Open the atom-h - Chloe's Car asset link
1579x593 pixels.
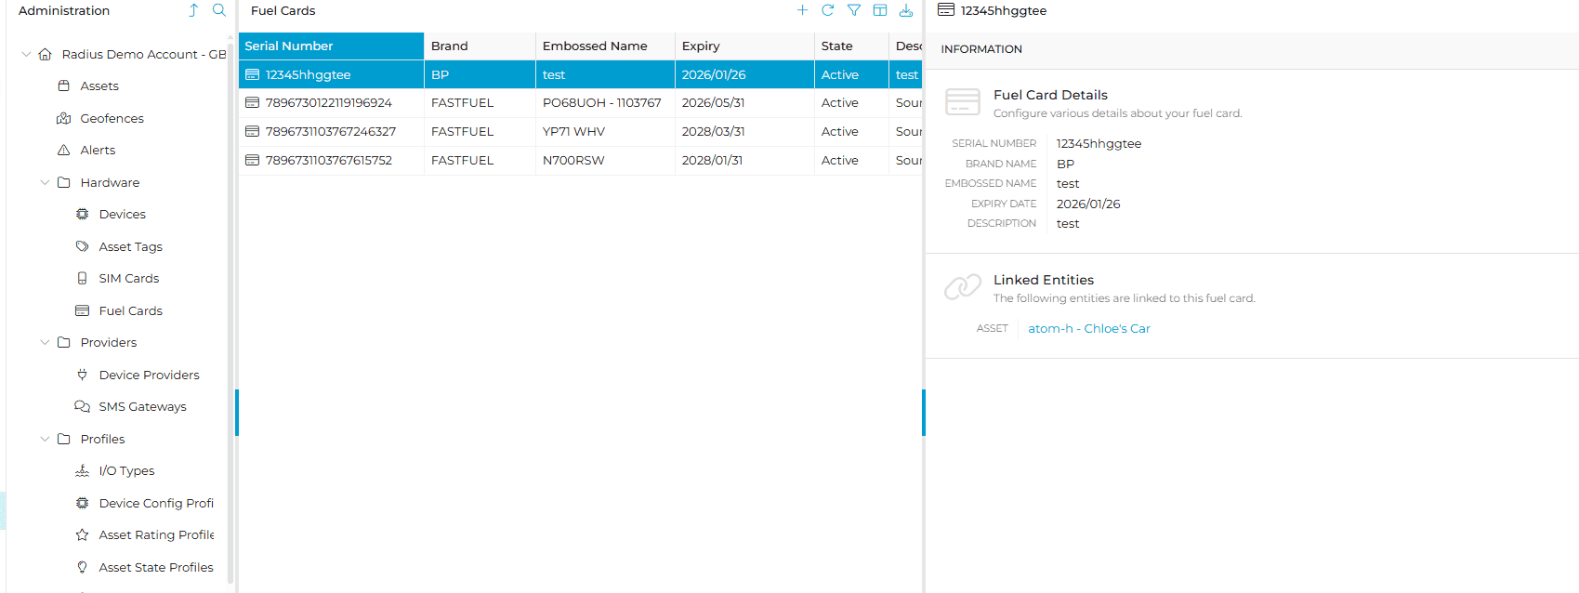pyautogui.click(x=1088, y=328)
